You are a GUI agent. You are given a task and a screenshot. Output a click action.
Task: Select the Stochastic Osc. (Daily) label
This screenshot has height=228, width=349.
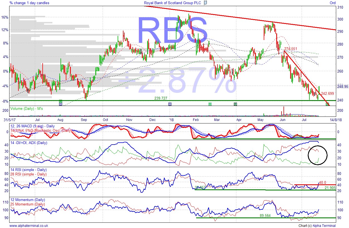[41, 130]
